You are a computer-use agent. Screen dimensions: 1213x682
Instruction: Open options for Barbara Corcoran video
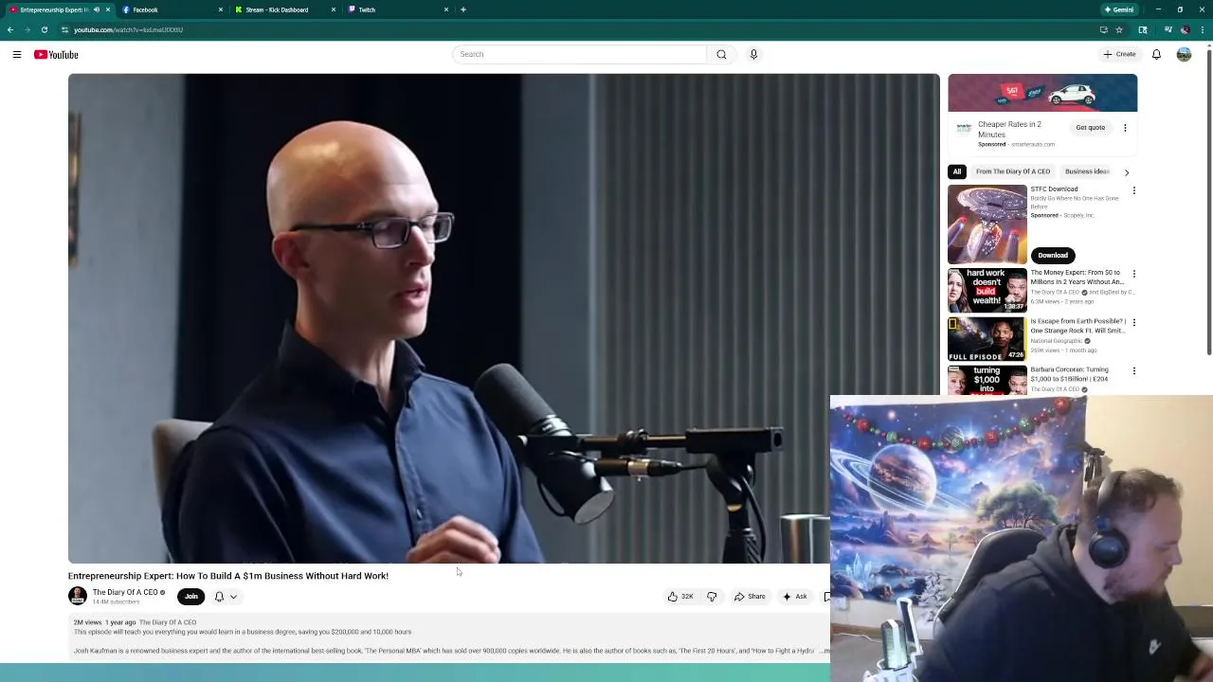(x=1133, y=370)
